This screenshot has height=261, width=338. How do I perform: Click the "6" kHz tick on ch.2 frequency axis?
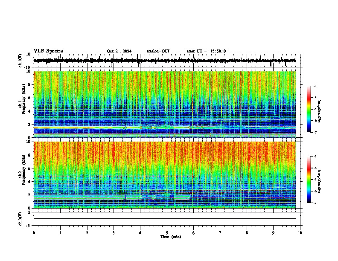[30, 168]
